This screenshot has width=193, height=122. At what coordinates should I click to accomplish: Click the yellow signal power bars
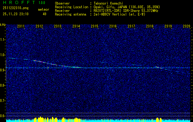pyautogui.click(x=46, y=119)
